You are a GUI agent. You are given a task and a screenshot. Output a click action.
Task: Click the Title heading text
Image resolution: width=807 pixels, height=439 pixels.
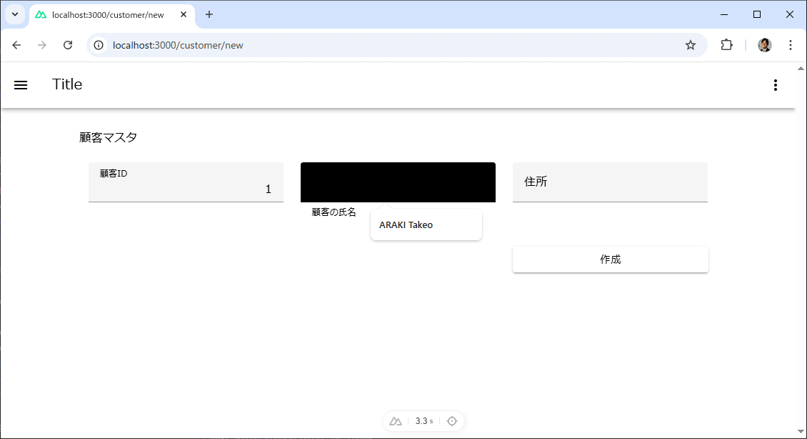pyautogui.click(x=67, y=84)
